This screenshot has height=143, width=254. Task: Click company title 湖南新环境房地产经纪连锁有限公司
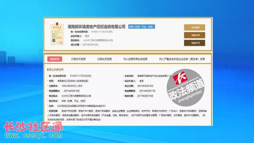point(97,27)
